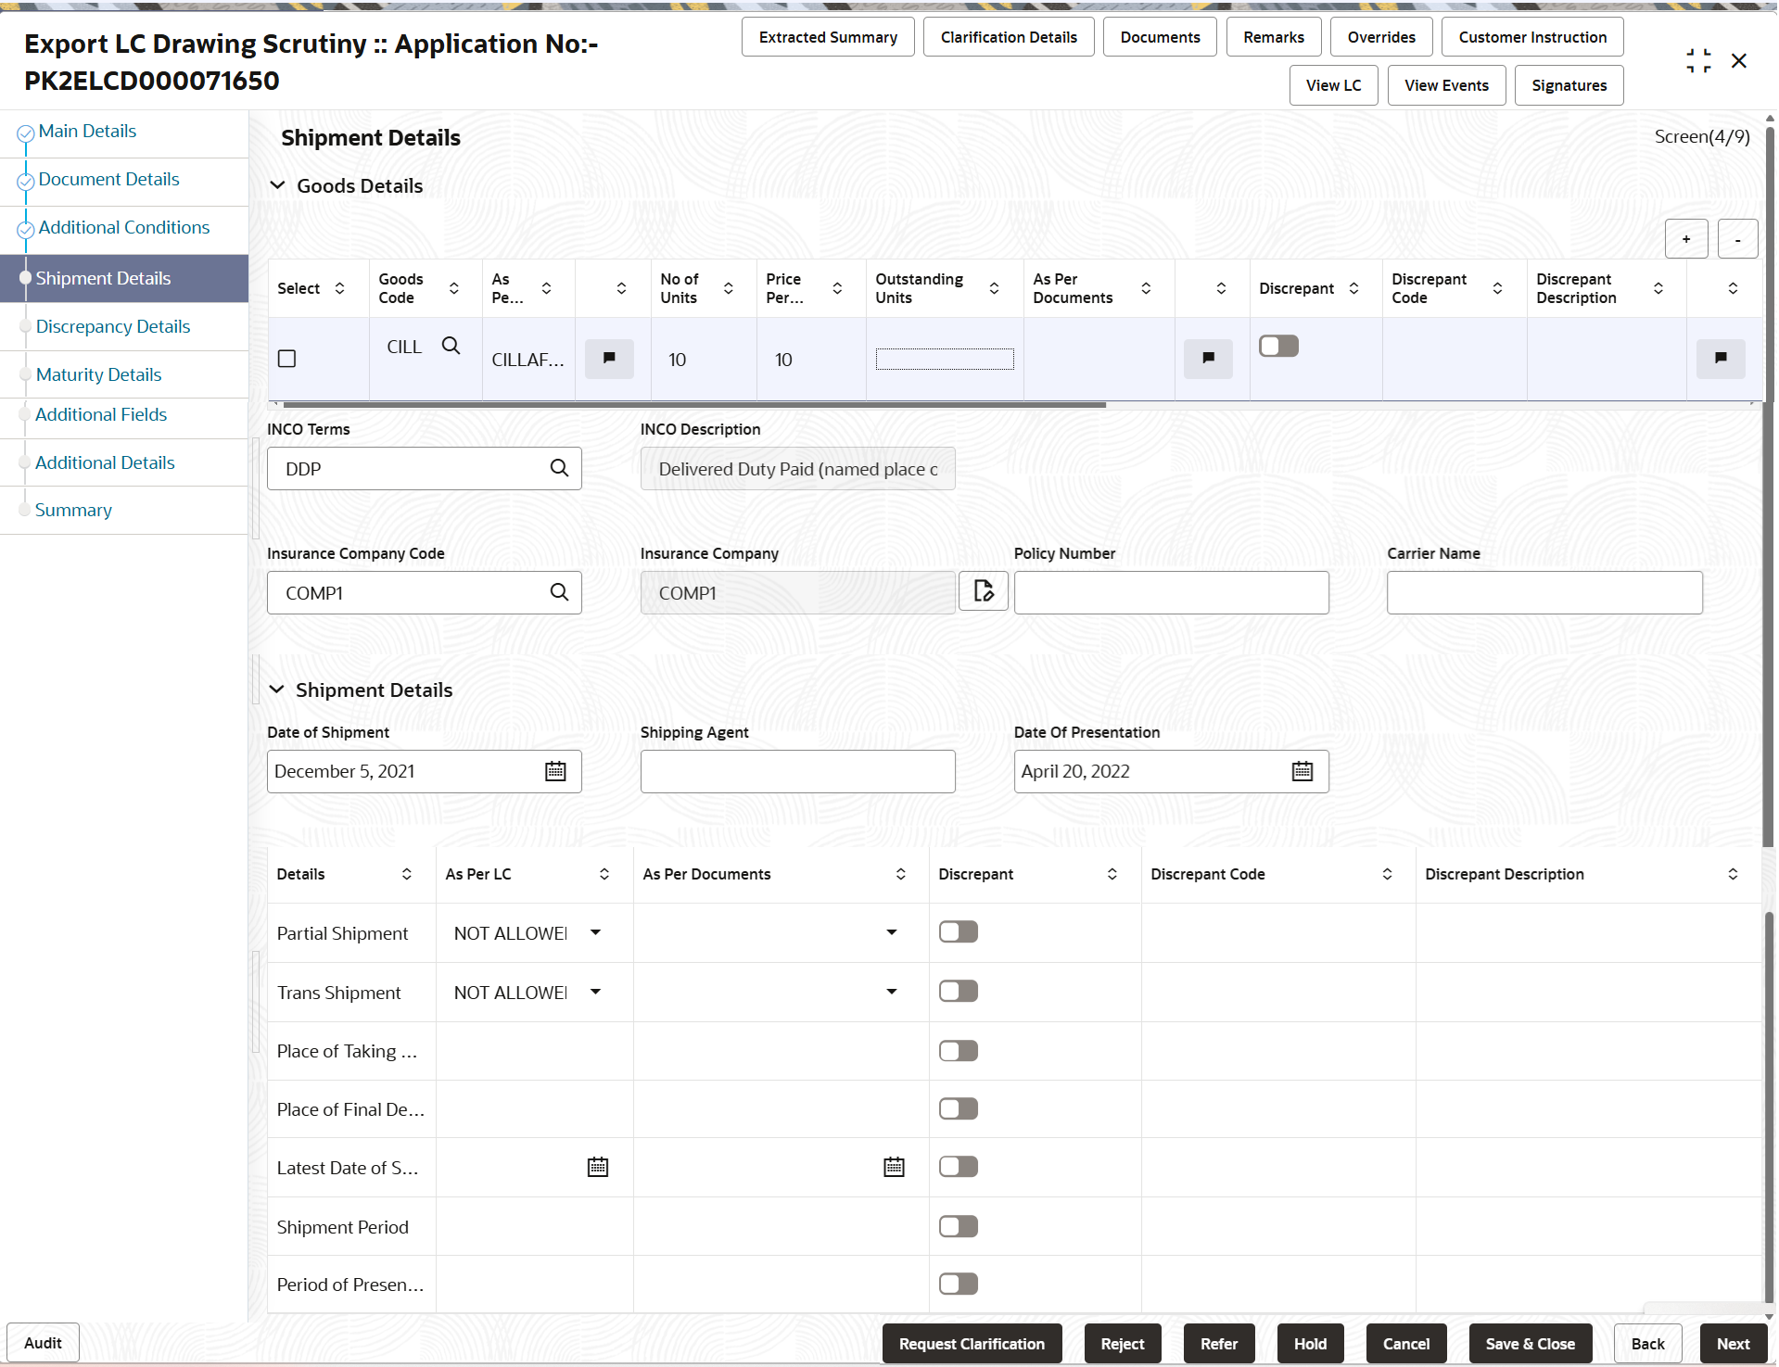Toggle Place of Final Destination discrepant switch
The image size is (1779, 1367).
tap(959, 1108)
